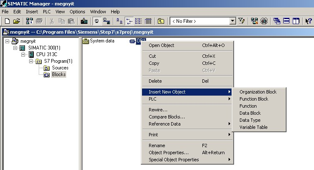The width and height of the screenshot is (314, 170).
Task: Select the Sources folder in tree
Action: coord(60,68)
